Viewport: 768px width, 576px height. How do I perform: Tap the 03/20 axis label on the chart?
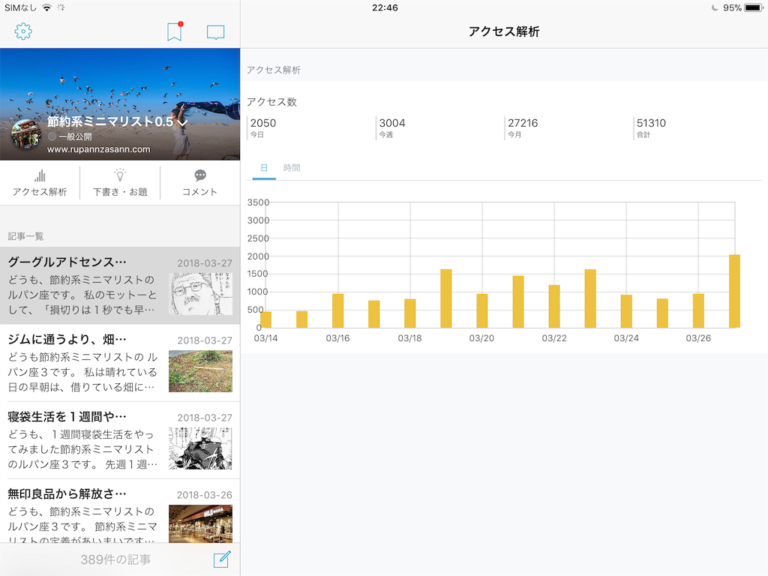tap(482, 338)
